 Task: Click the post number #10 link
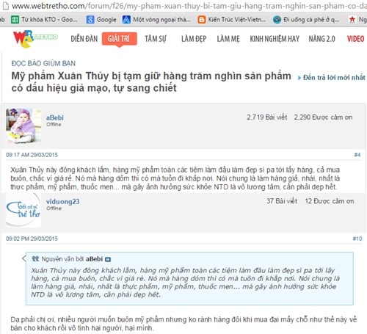pyautogui.click(x=357, y=239)
